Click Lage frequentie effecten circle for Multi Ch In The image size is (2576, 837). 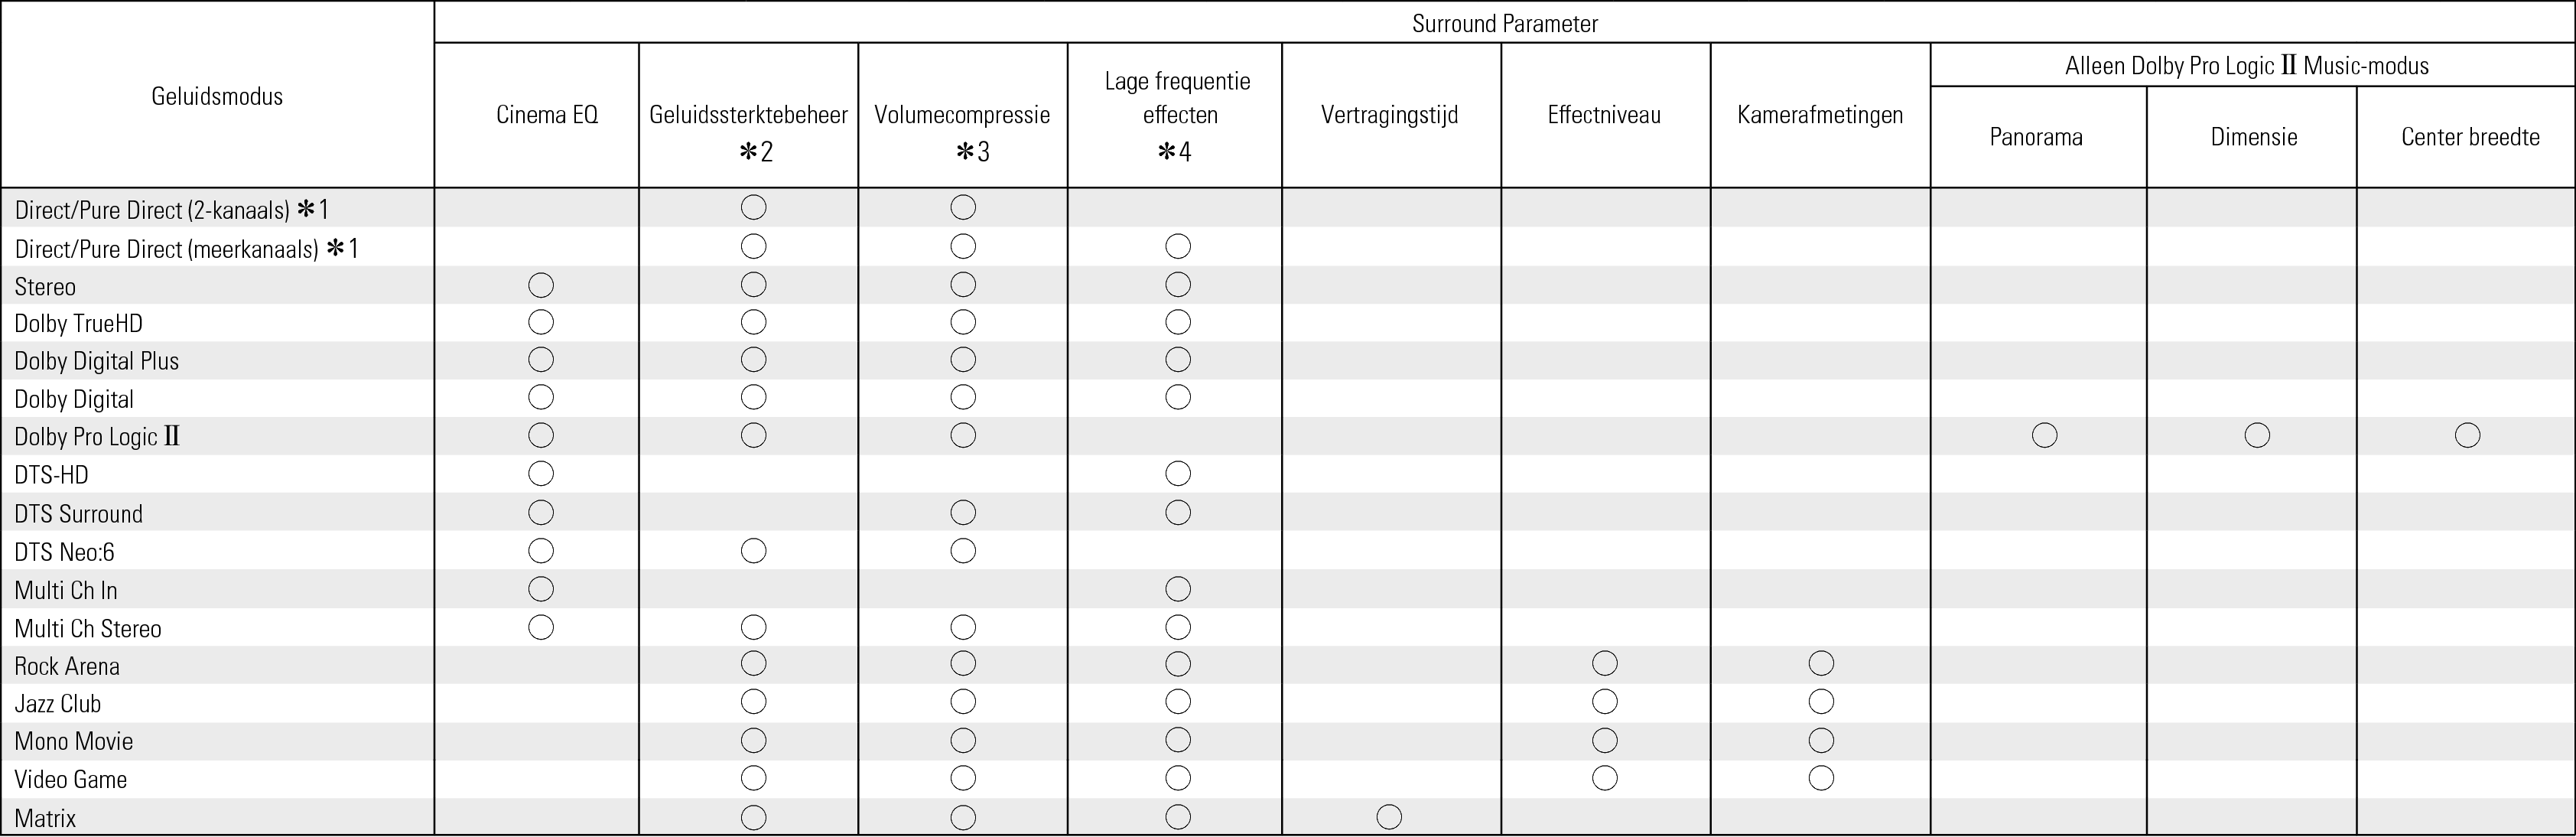[1177, 589]
